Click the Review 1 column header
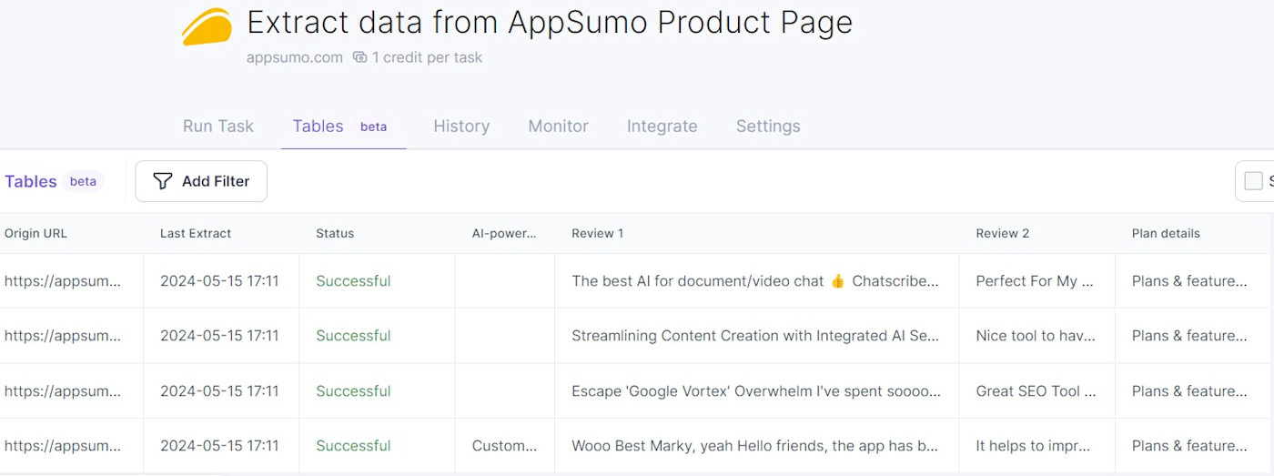1274x476 pixels. (598, 233)
